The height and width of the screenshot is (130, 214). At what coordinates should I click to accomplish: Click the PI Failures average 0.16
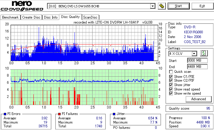(x=99, y=118)
